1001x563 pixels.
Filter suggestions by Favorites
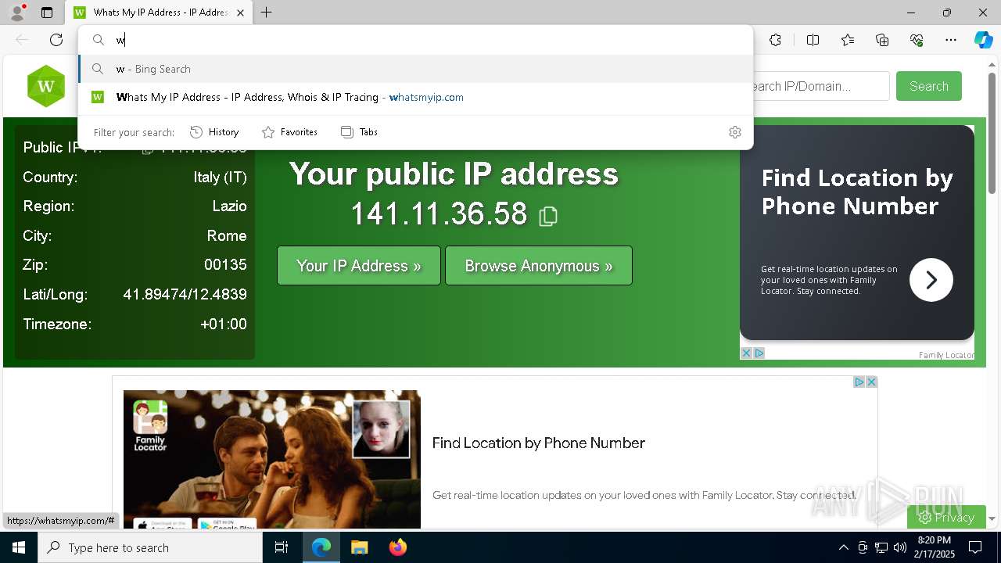point(289,132)
